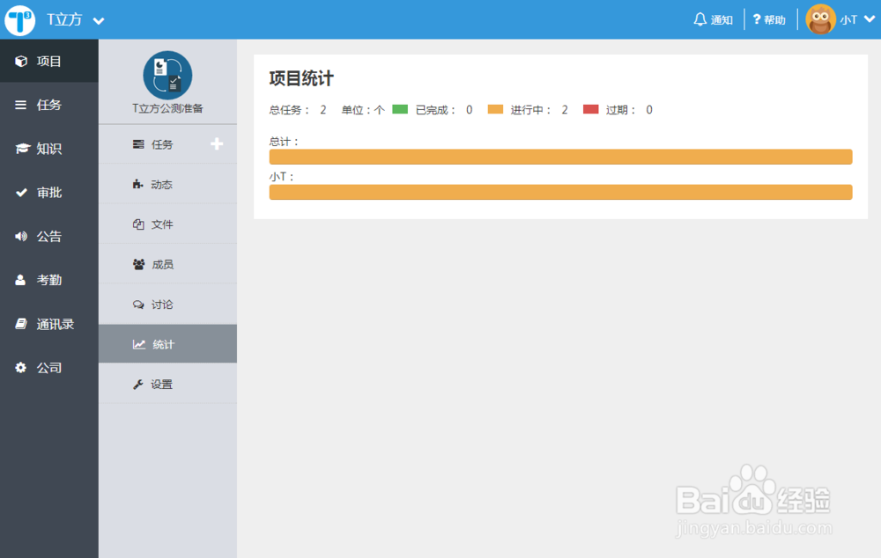
Task: Select the 审批 checkmark icon
Action: coord(21,193)
